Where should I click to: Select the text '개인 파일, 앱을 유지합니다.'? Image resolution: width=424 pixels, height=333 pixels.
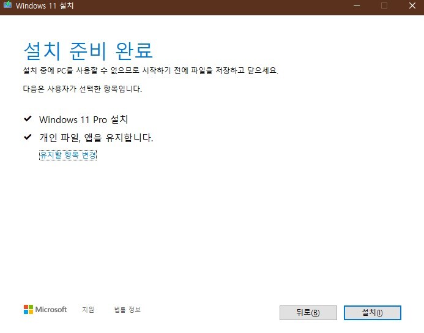96,138
